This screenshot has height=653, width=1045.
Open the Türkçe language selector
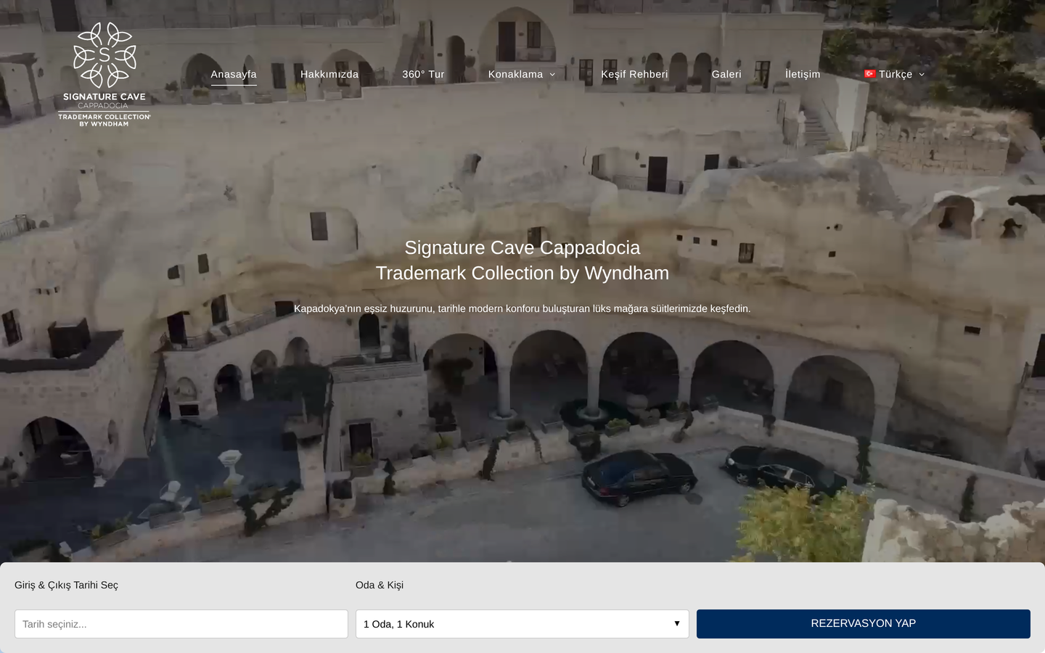pos(895,74)
